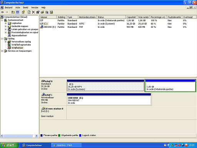Toggle the show/hide console tree icon
The height and width of the screenshot is (148, 197).
[x=17, y=12]
